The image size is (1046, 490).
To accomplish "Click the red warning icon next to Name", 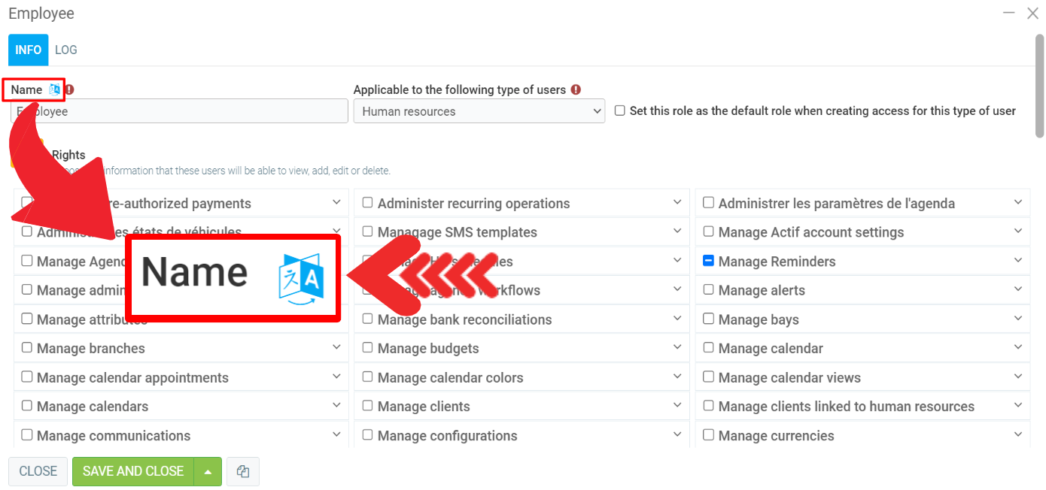I will click(x=69, y=89).
